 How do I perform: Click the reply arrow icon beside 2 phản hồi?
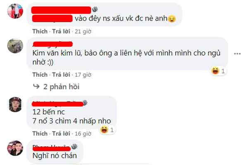pyautogui.click(x=36, y=86)
